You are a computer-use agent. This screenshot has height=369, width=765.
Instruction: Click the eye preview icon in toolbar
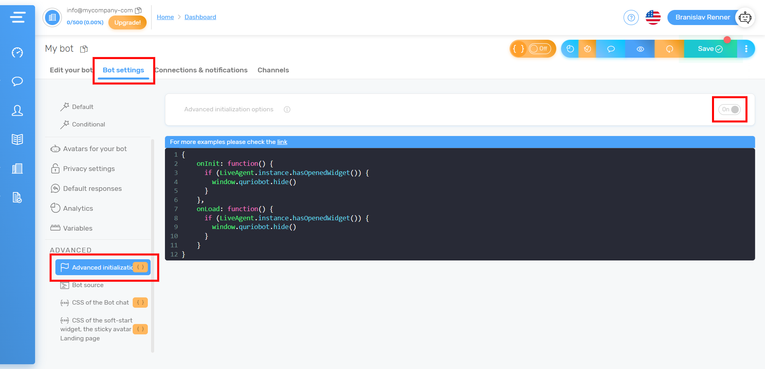(640, 49)
